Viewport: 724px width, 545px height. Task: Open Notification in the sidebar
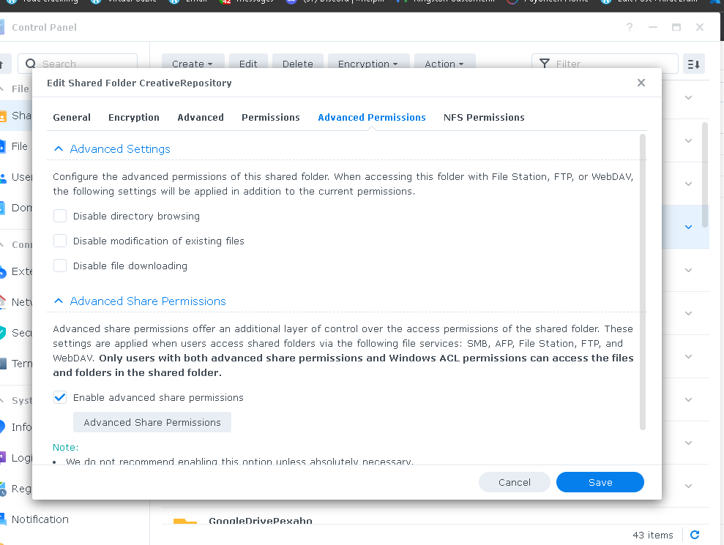pyautogui.click(x=40, y=519)
